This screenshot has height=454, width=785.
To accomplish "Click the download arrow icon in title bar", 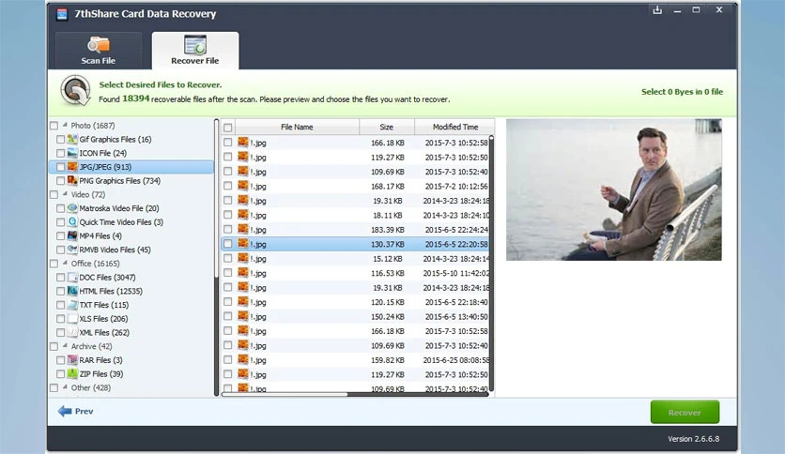I will tap(657, 9).
